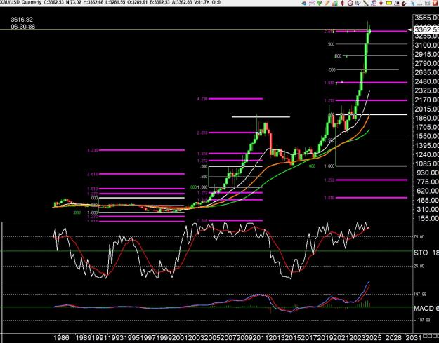Click the 06-30-86 cursor date readout
The height and width of the screenshot is (343, 439).
23,27
